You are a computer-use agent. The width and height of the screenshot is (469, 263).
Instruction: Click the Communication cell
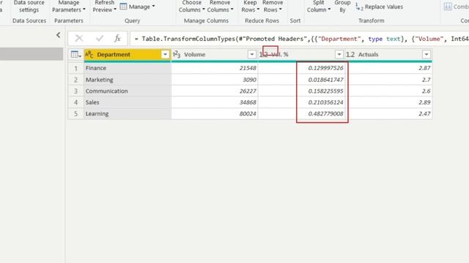click(x=128, y=91)
